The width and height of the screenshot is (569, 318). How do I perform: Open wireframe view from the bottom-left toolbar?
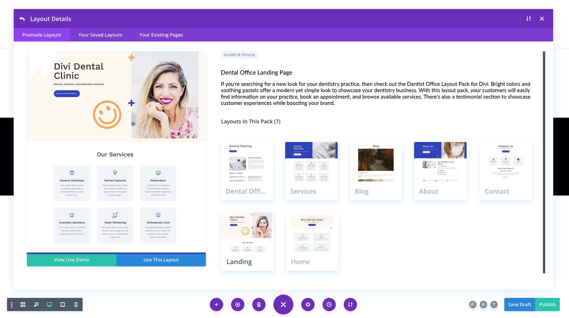coord(23,304)
